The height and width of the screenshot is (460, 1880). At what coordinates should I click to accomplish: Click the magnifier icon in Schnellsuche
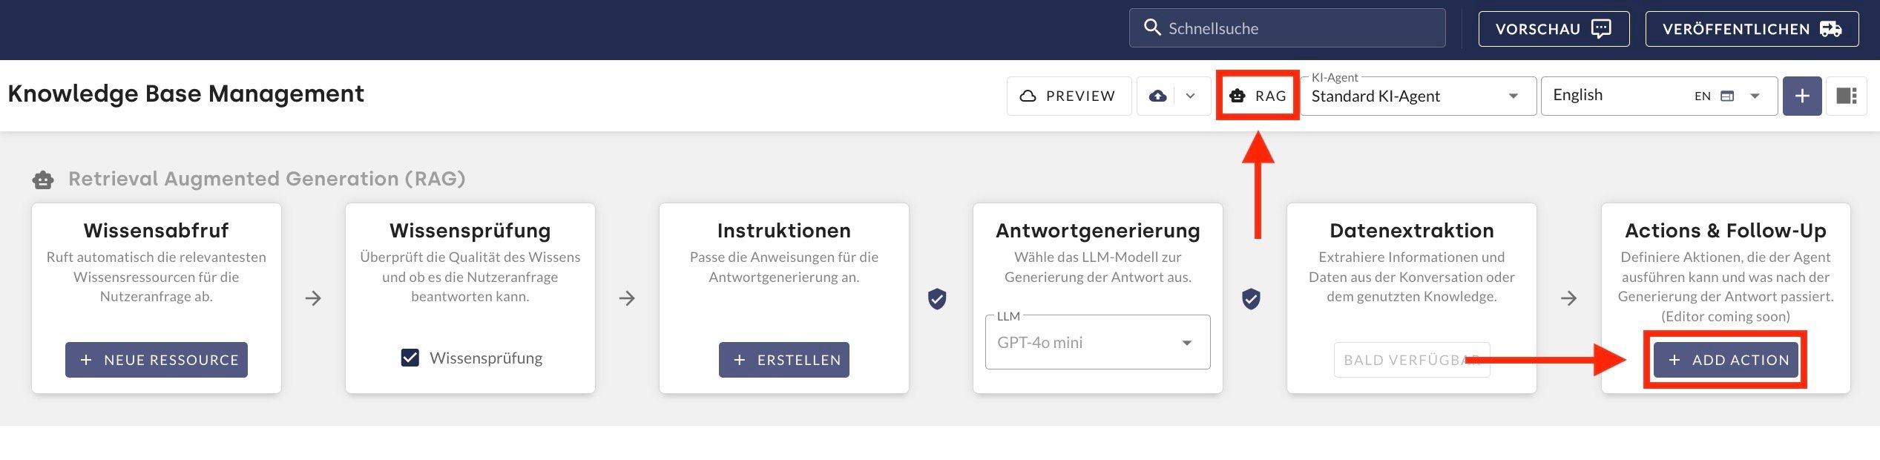coord(1152,28)
